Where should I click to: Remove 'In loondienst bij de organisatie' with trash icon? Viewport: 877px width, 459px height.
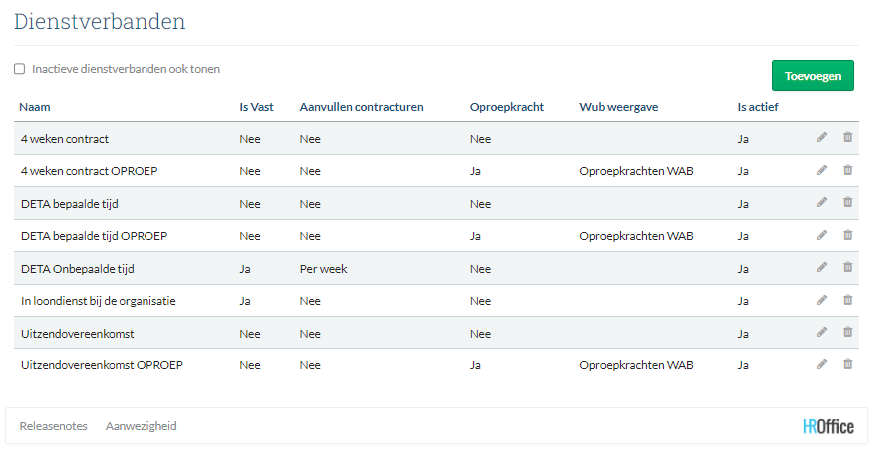pyautogui.click(x=847, y=300)
